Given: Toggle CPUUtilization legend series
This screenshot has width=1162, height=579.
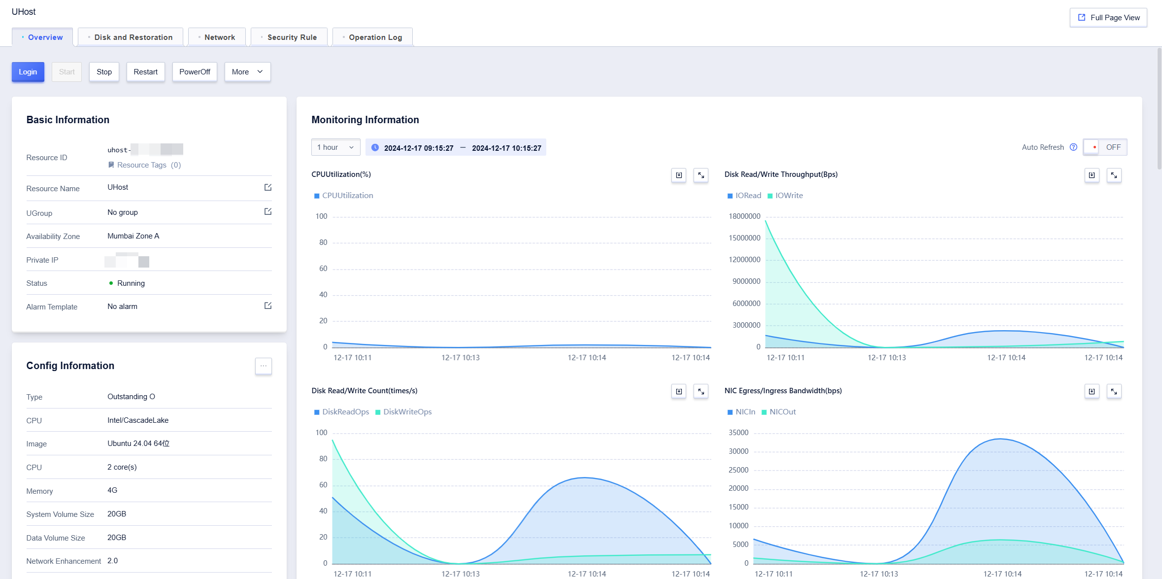Looking at the screenshot, I should [x=344, y=196].
